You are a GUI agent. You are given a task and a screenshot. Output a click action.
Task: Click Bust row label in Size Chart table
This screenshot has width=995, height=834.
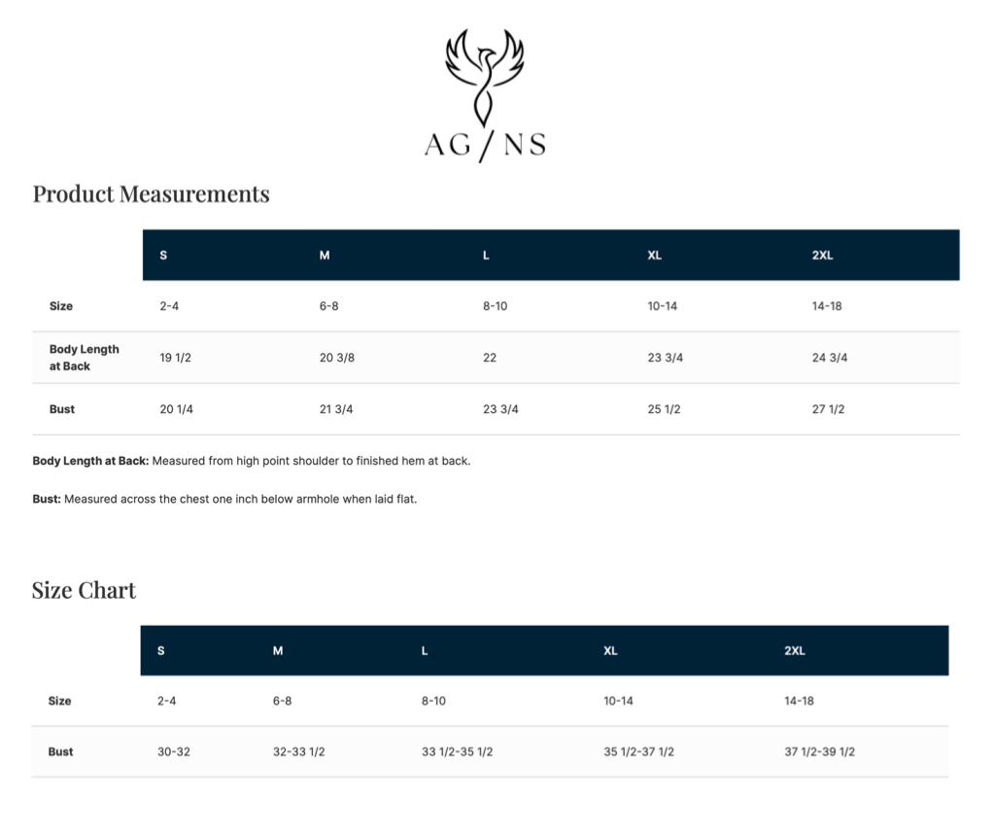(60, 751)
